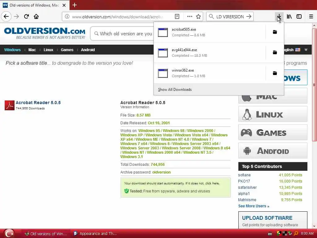Click the 'click here' download link
The image size is (317, 238).
point(212,183)
